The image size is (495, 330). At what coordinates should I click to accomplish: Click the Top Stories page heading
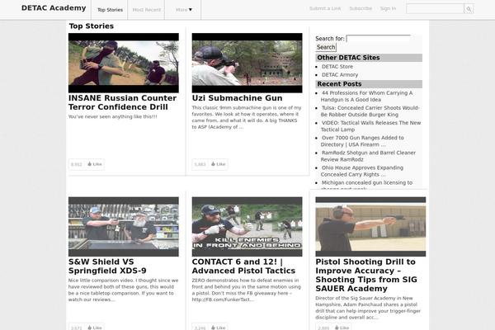pyautogui.click(x=92, y=26)
